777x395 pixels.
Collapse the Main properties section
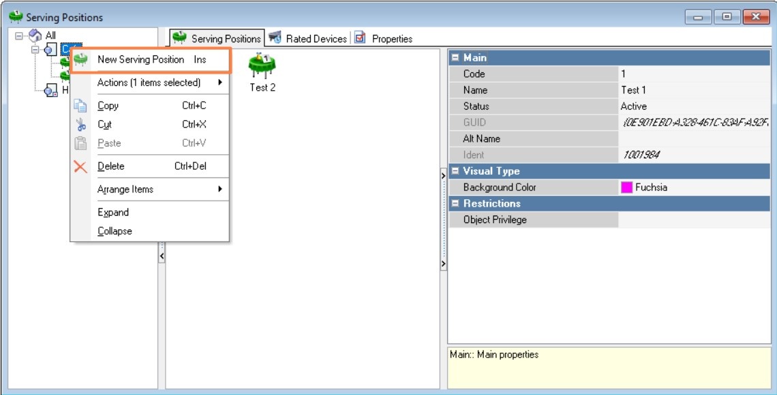455,58
